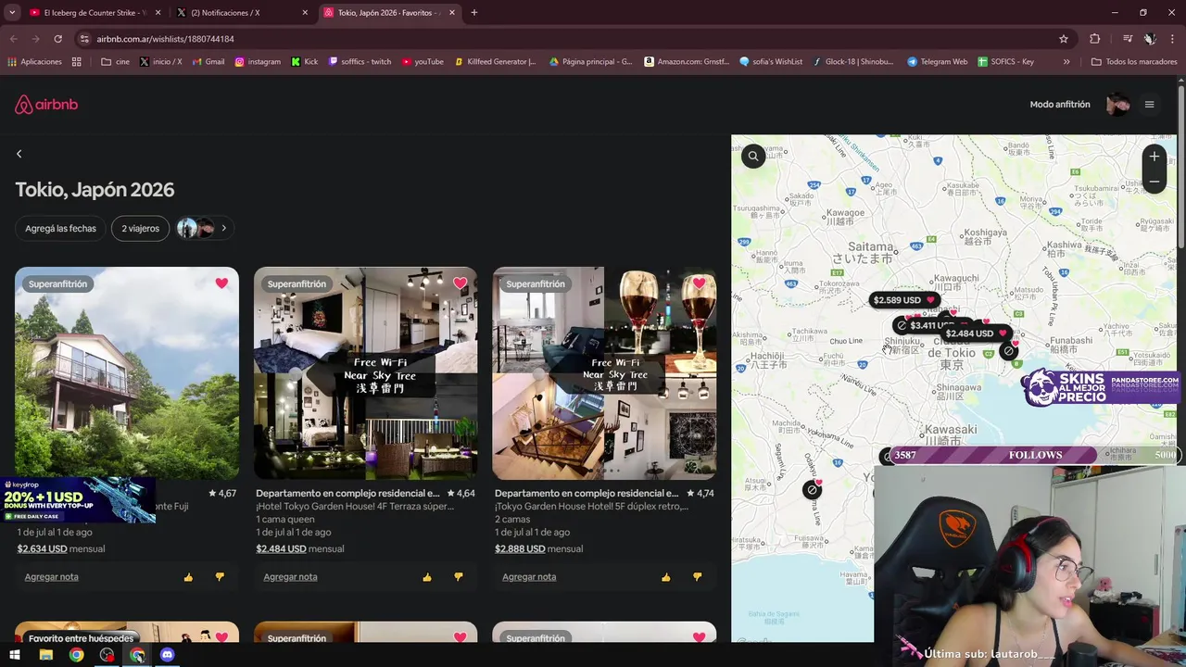Open the 5F dúplex retro listing photo
1186x667 pixels.
click(604, 373)
